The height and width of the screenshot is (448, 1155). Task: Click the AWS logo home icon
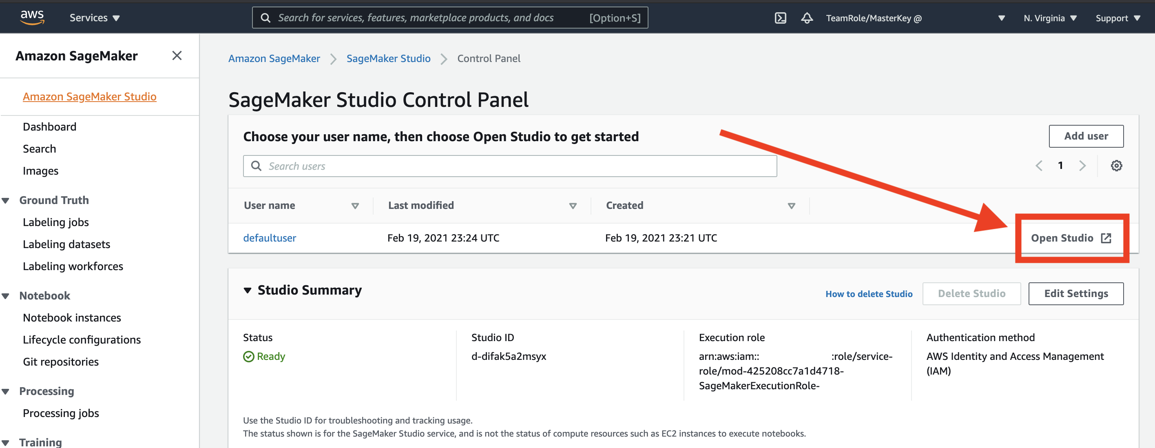tap(32, 17)
